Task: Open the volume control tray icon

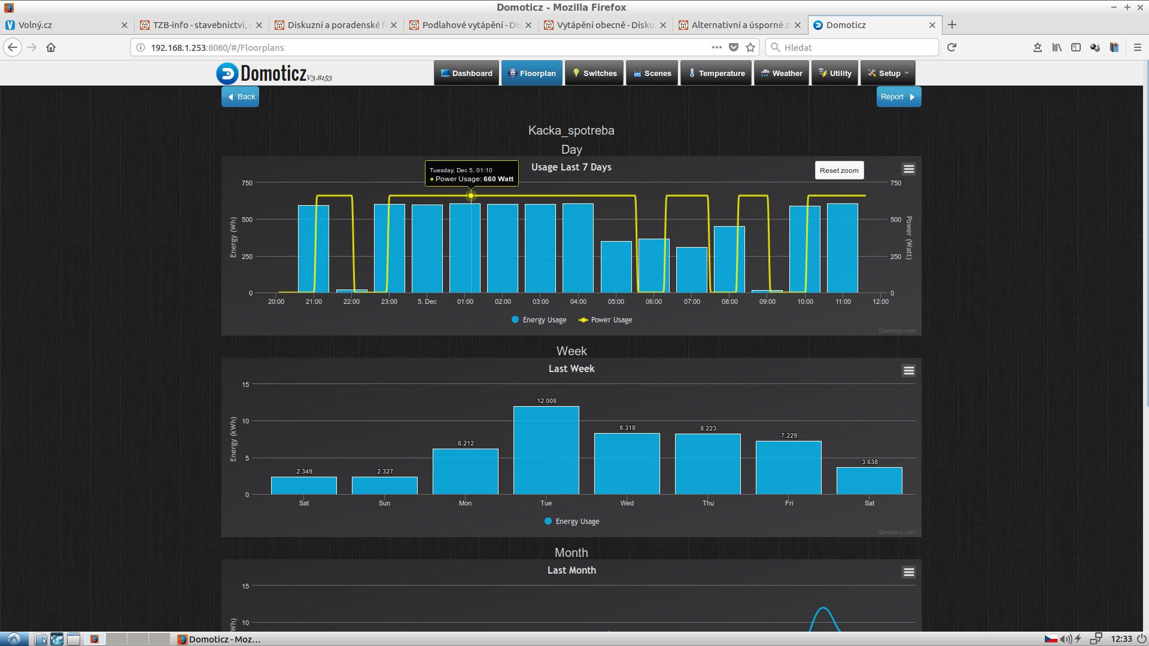Action: (1066, 639)
